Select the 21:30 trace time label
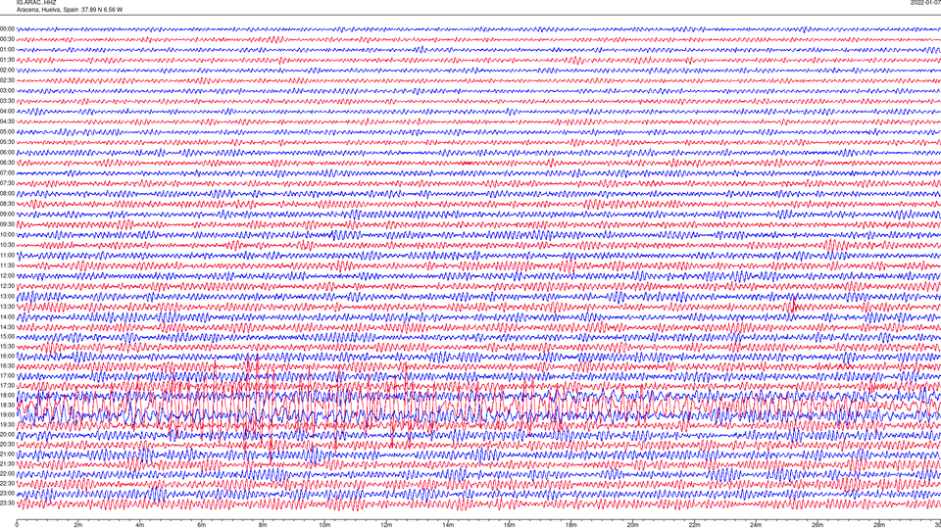This screenshot has height=529, width=941. (8, 463)
